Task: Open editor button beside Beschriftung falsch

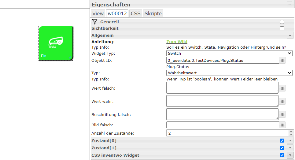Action: click(x=282, y=114)
